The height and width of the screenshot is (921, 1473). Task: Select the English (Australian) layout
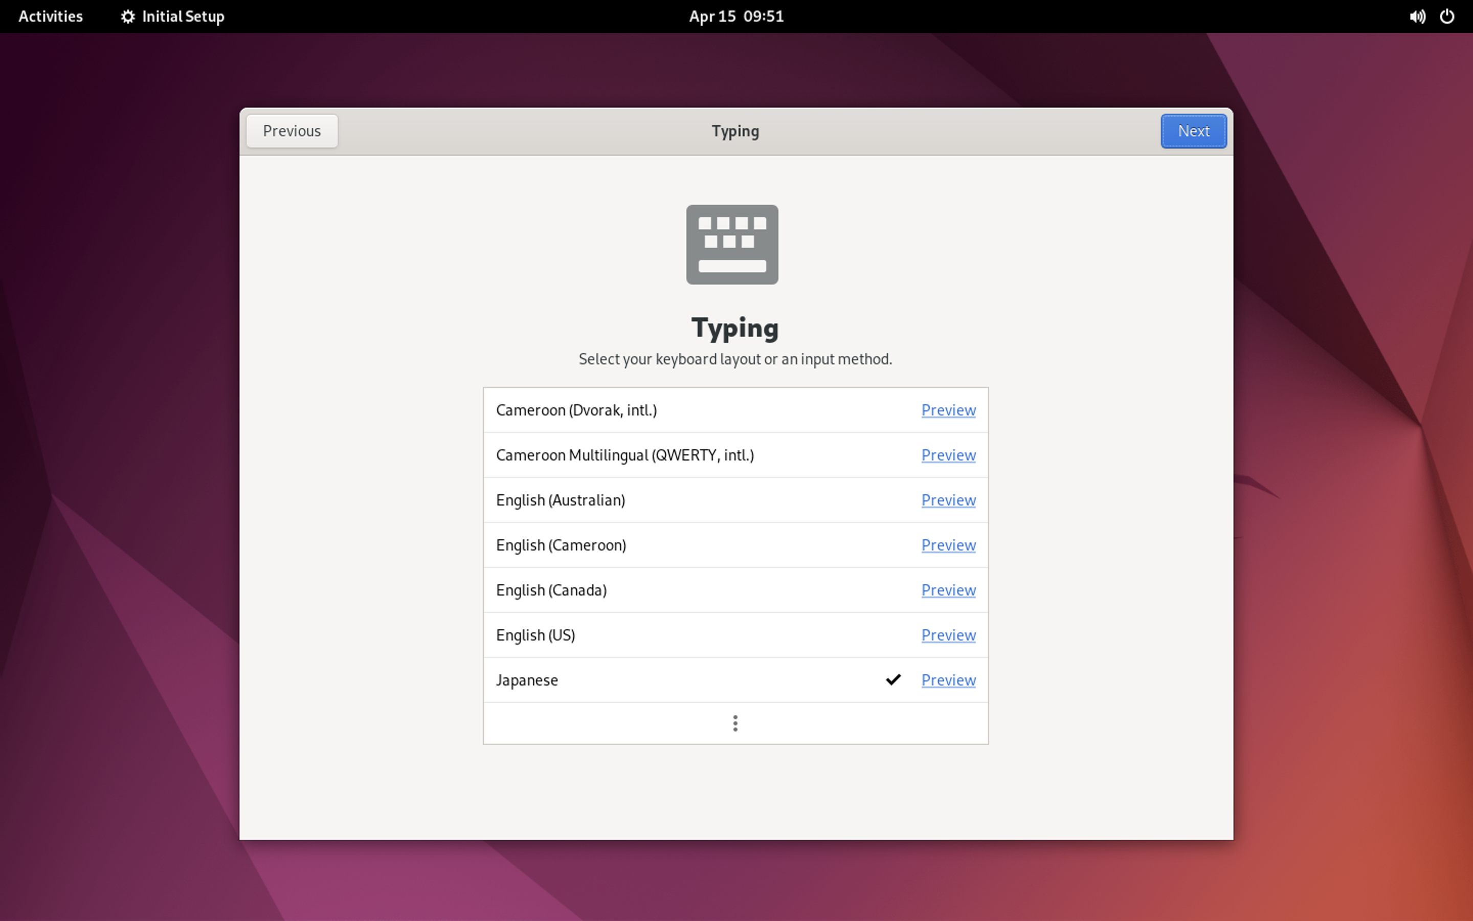[561, 500]
